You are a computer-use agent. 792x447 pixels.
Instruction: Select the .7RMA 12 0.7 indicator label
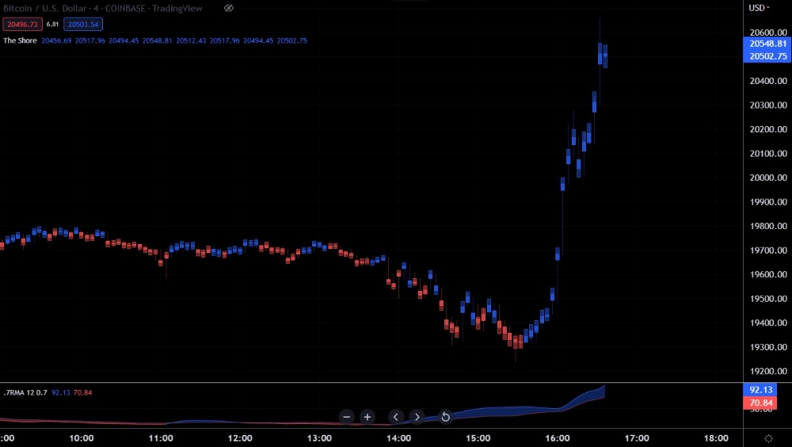[x=25, y=392]
